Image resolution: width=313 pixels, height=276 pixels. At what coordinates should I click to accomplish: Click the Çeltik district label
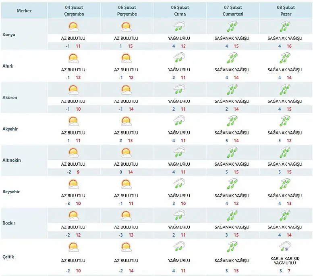pos(8,256)
